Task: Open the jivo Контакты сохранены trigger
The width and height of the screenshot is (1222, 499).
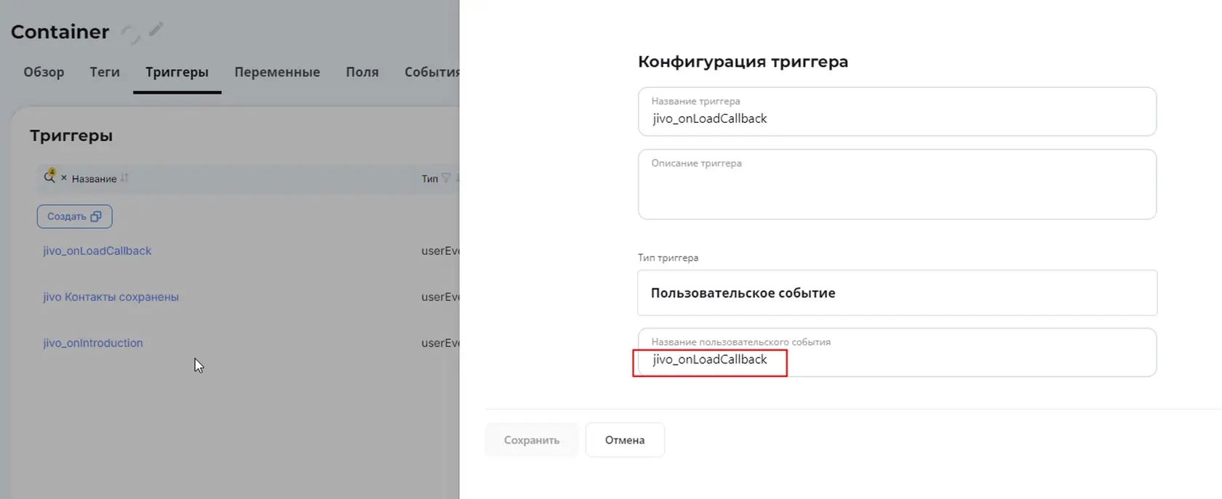Action: (x=111, y=297)
